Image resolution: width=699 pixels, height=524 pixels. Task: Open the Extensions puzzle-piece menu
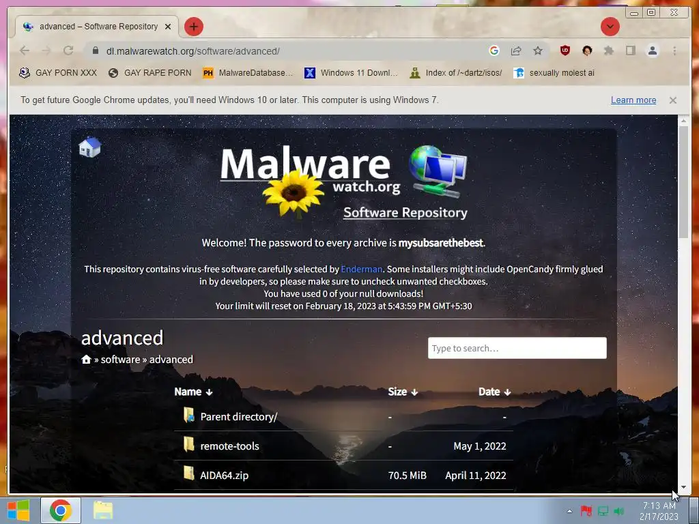coord(608,50)
